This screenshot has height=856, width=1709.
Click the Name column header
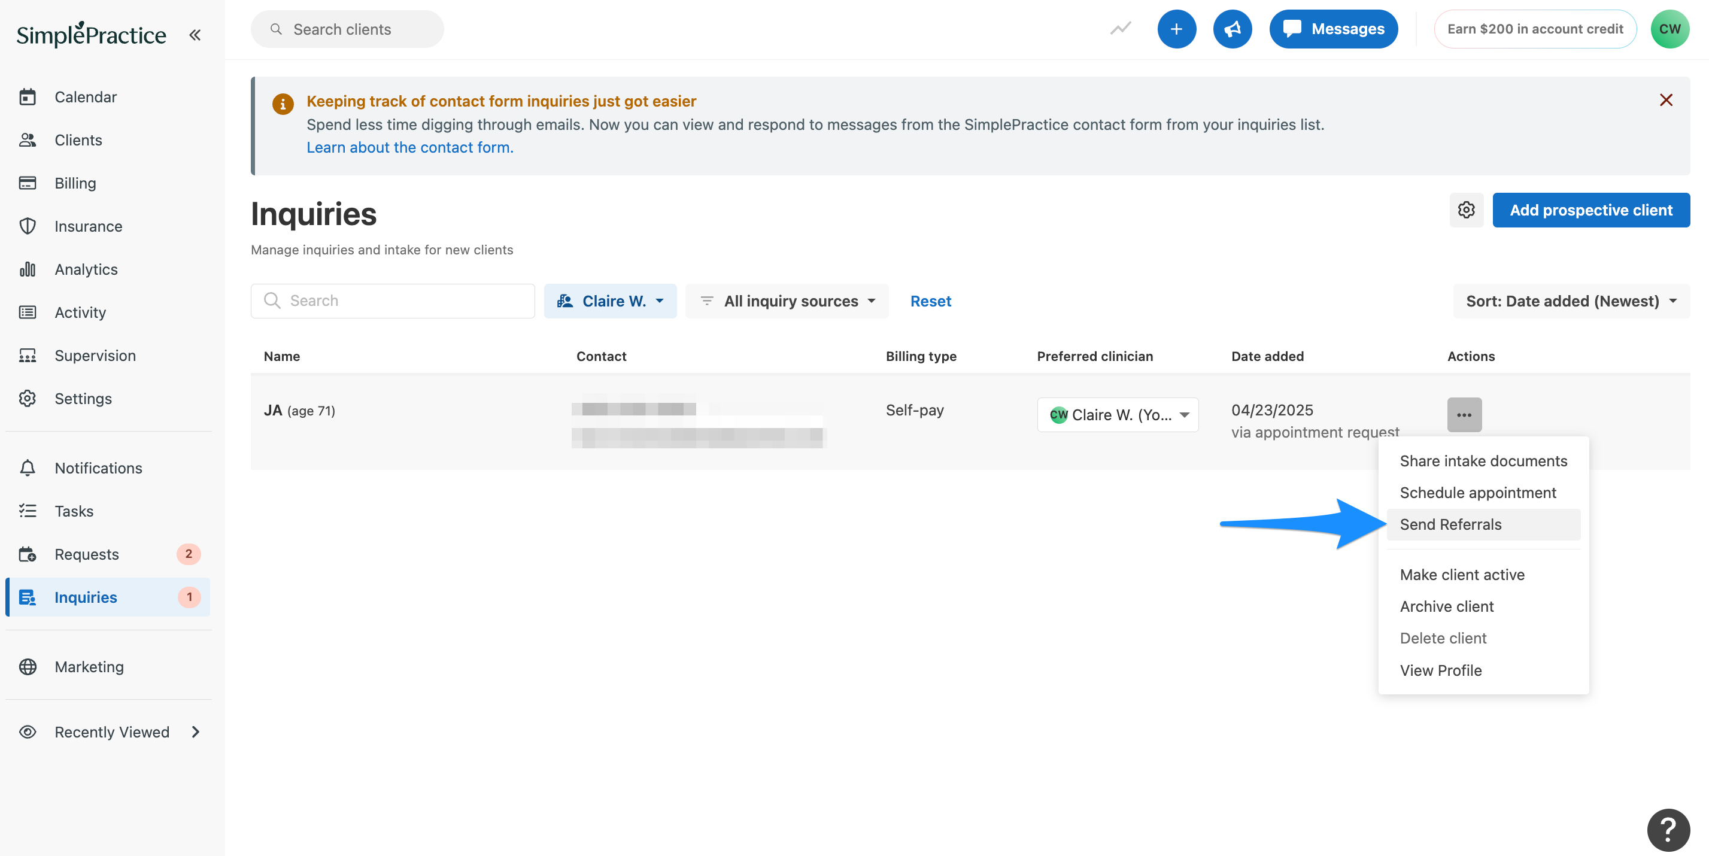click(x=281, y=356)
